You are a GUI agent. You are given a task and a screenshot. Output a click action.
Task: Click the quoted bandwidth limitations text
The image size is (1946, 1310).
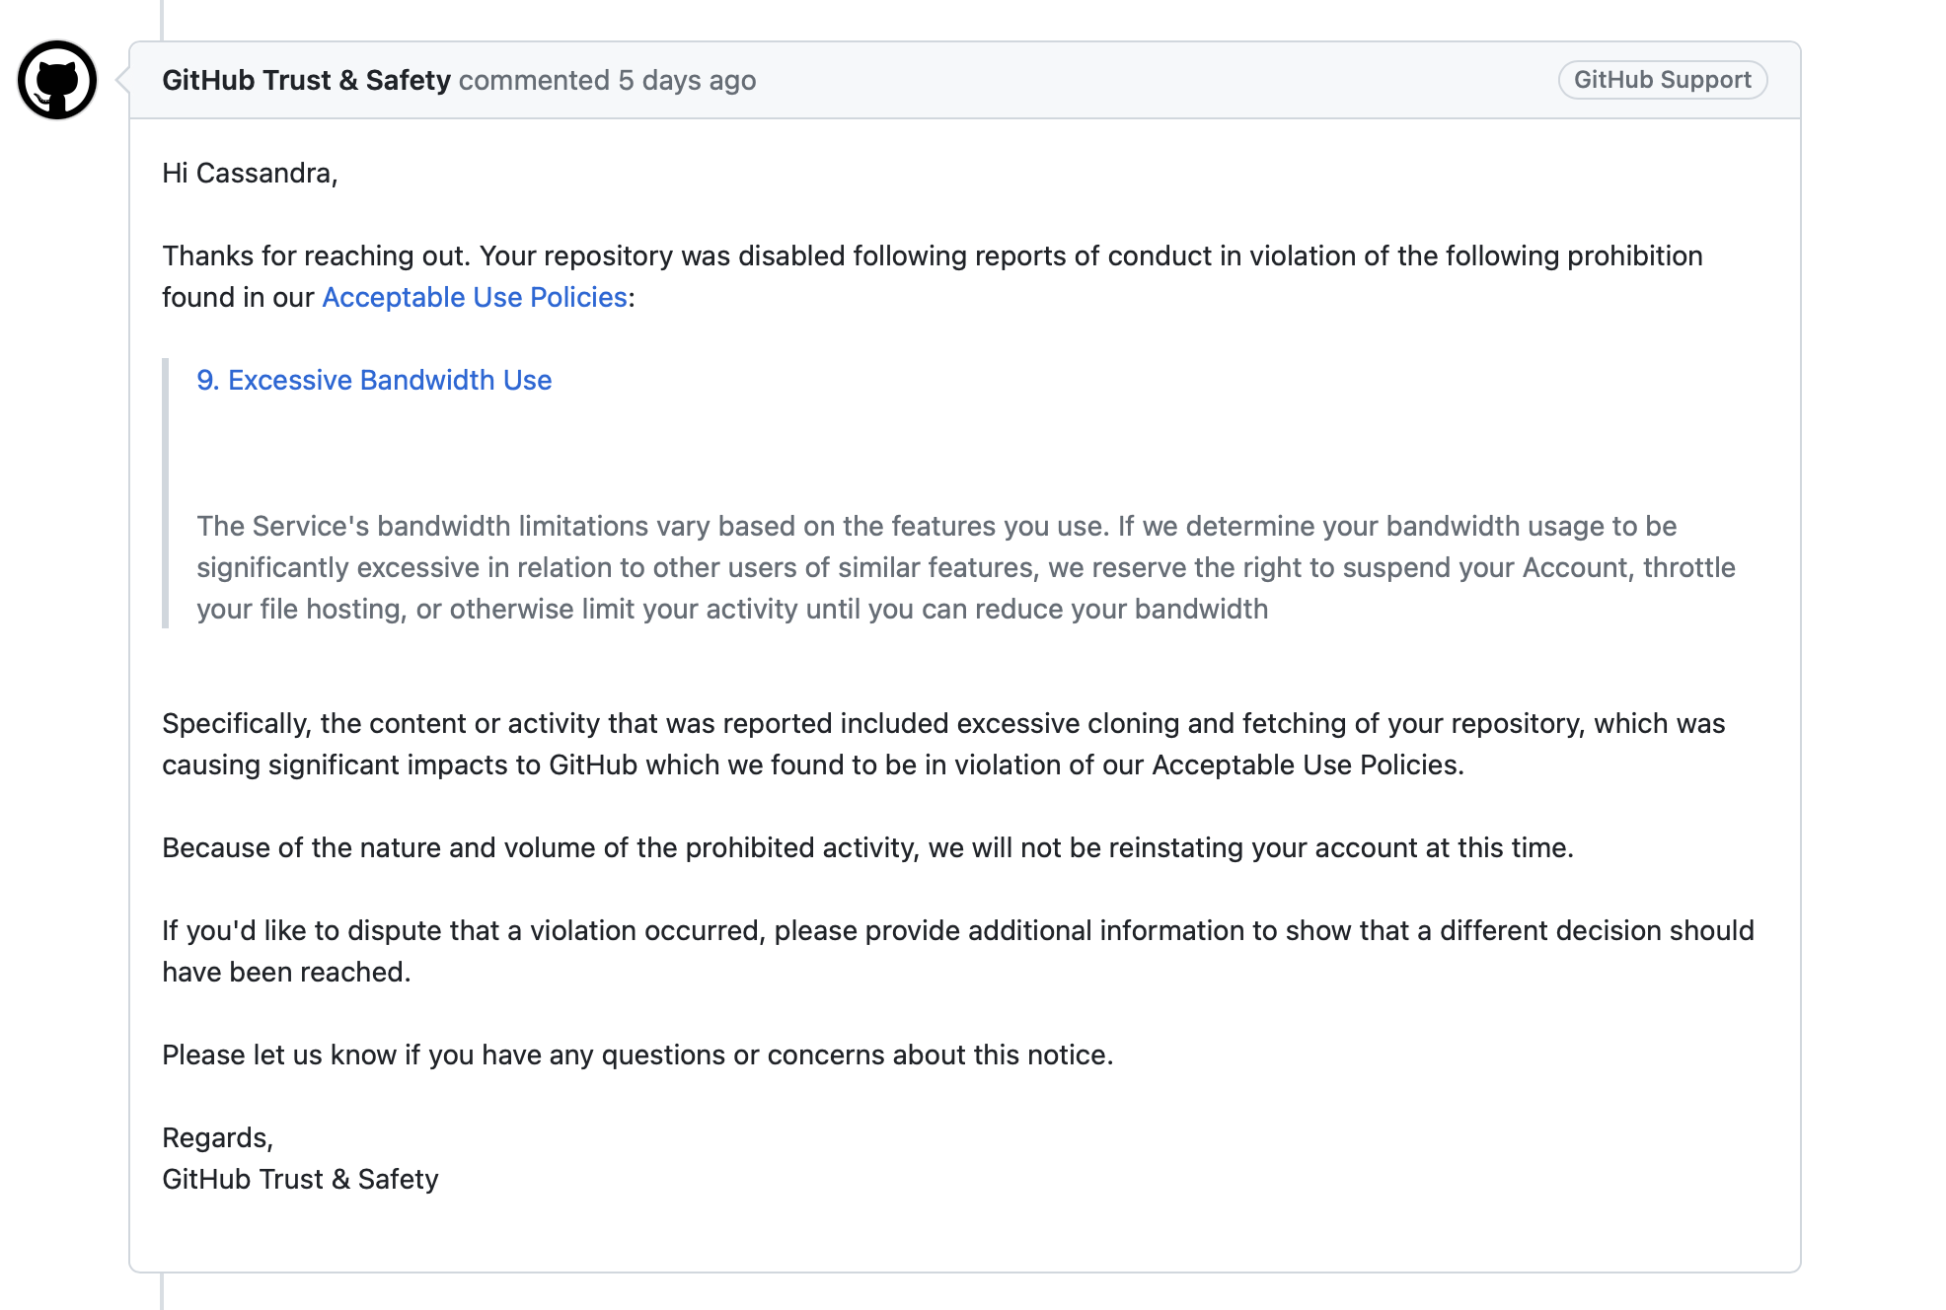pos(936,567)
